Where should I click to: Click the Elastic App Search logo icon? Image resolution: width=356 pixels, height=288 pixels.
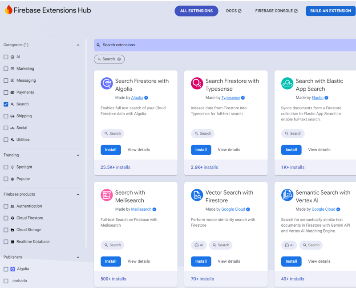(287, 84)
